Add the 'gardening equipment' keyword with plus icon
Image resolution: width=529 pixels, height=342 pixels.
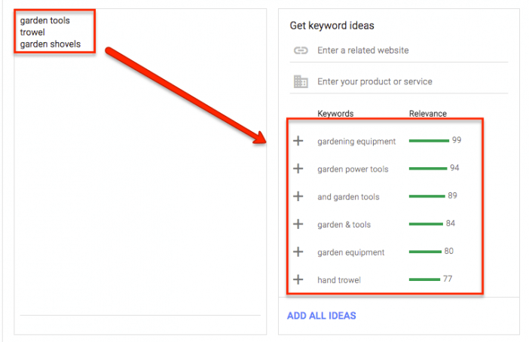click(298, 141)
